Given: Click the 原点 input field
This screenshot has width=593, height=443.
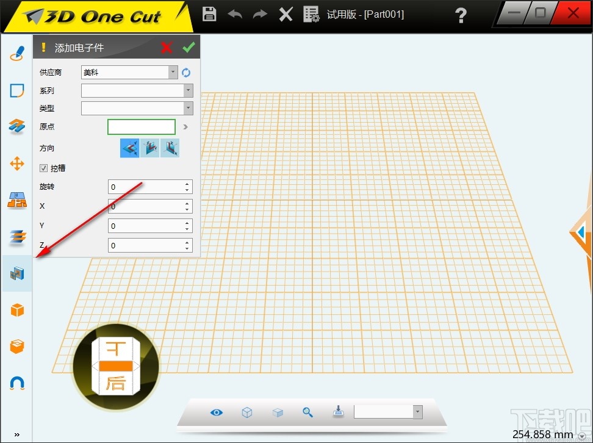Looking at the screenshot, I should tap(142, 127).
